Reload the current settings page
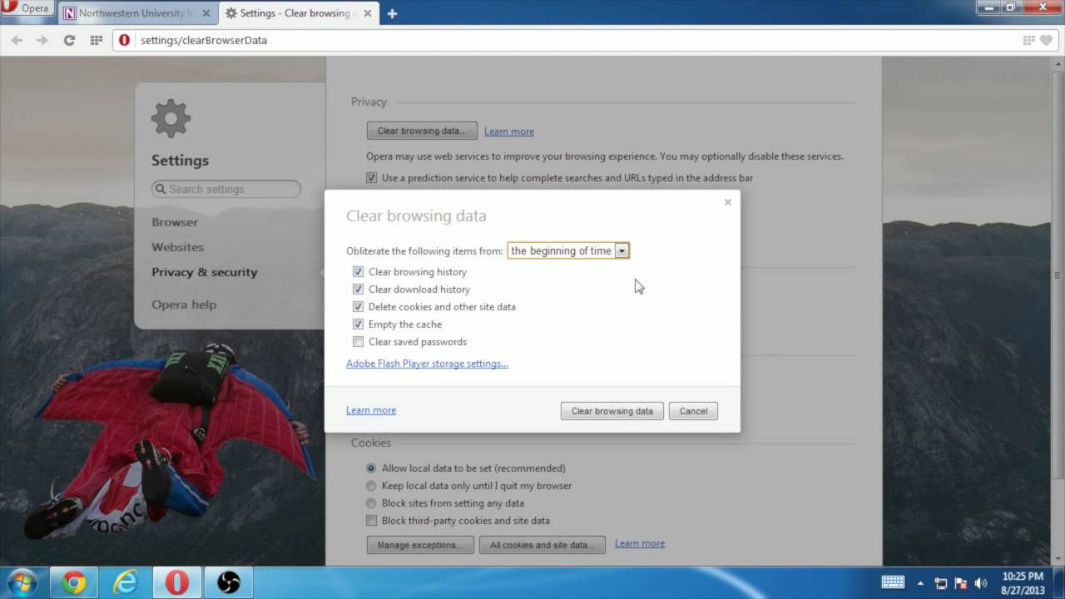Screen dimensions: 1065x599 [69, 40]
